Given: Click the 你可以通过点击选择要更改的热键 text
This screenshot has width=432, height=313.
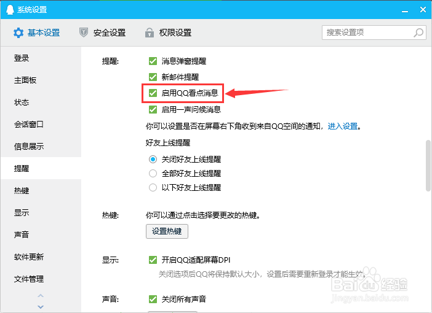Looking at the screenshot, I should [203, 215].
